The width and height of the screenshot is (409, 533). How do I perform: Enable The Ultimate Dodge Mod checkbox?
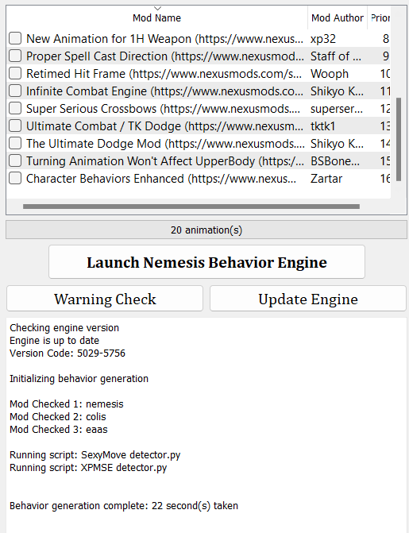[15, 143]
